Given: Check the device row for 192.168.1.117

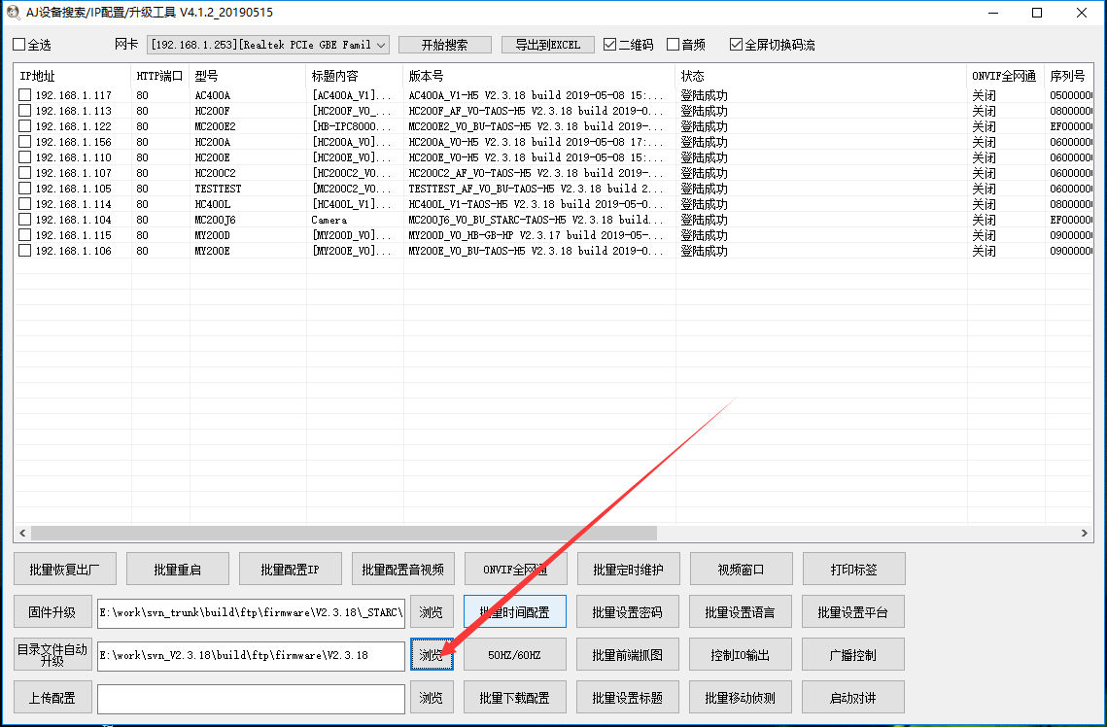Looking at the screenshot, I should [x=24, y=94].
